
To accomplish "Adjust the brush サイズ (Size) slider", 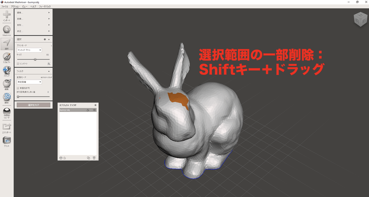I will click(35, 59).
